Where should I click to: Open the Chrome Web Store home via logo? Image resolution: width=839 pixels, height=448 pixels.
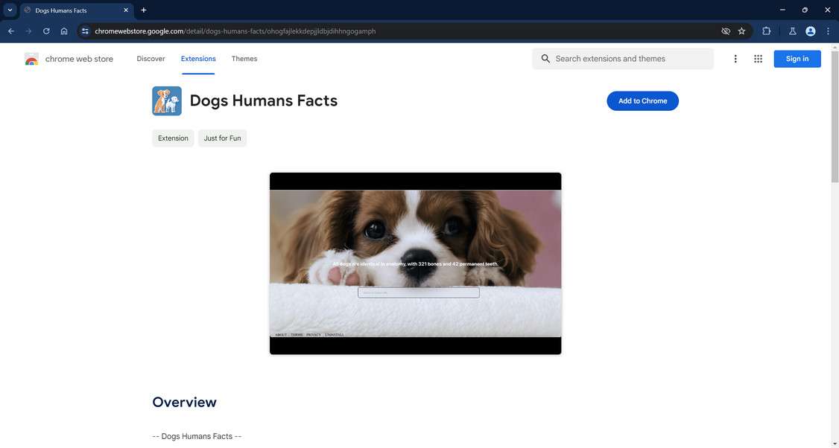[x=71, y=59]
